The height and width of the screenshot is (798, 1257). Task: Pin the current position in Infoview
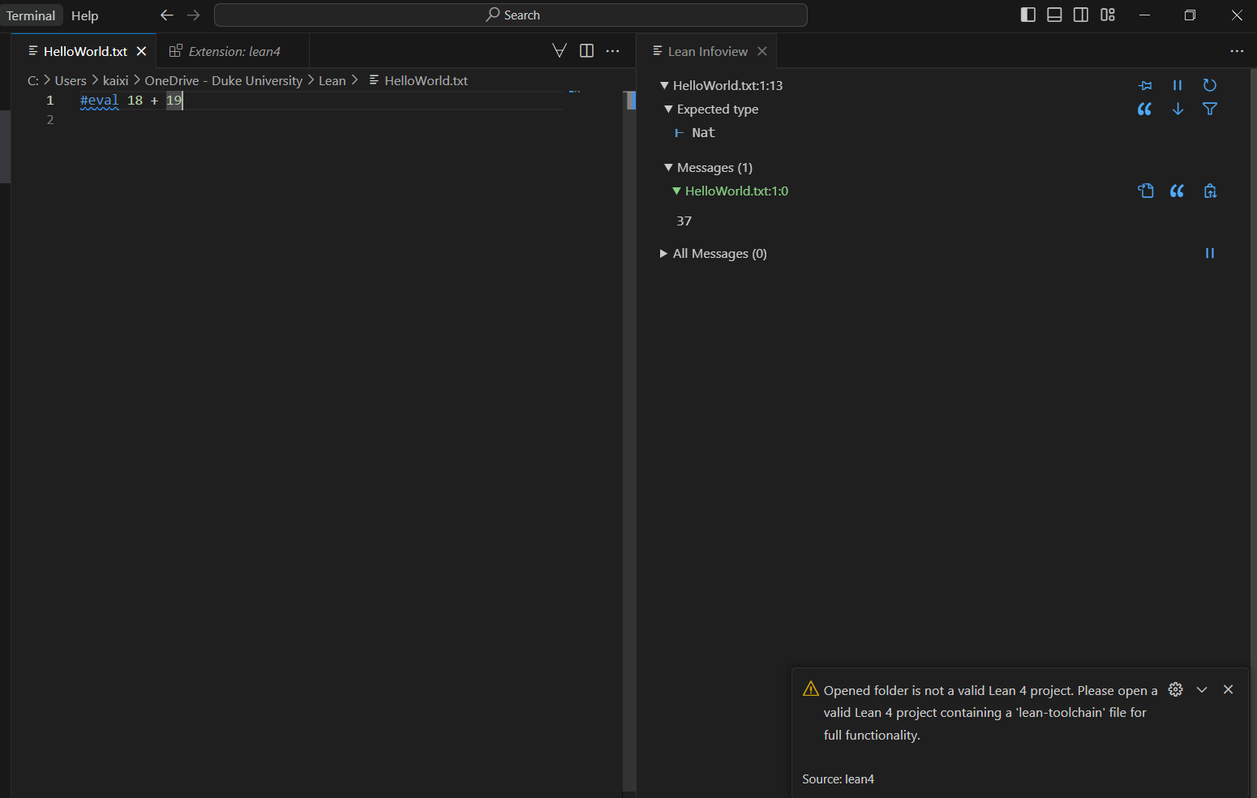tap(1145, 85)
